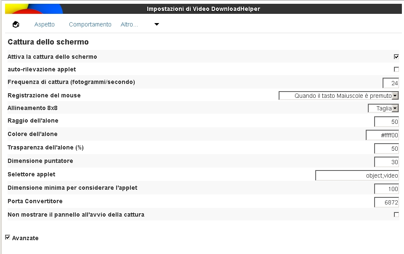404x254 pixels.
Task: Toggle 'Attiva la cattura dello schermo' checkbox
Action: [x=396, y=57]
